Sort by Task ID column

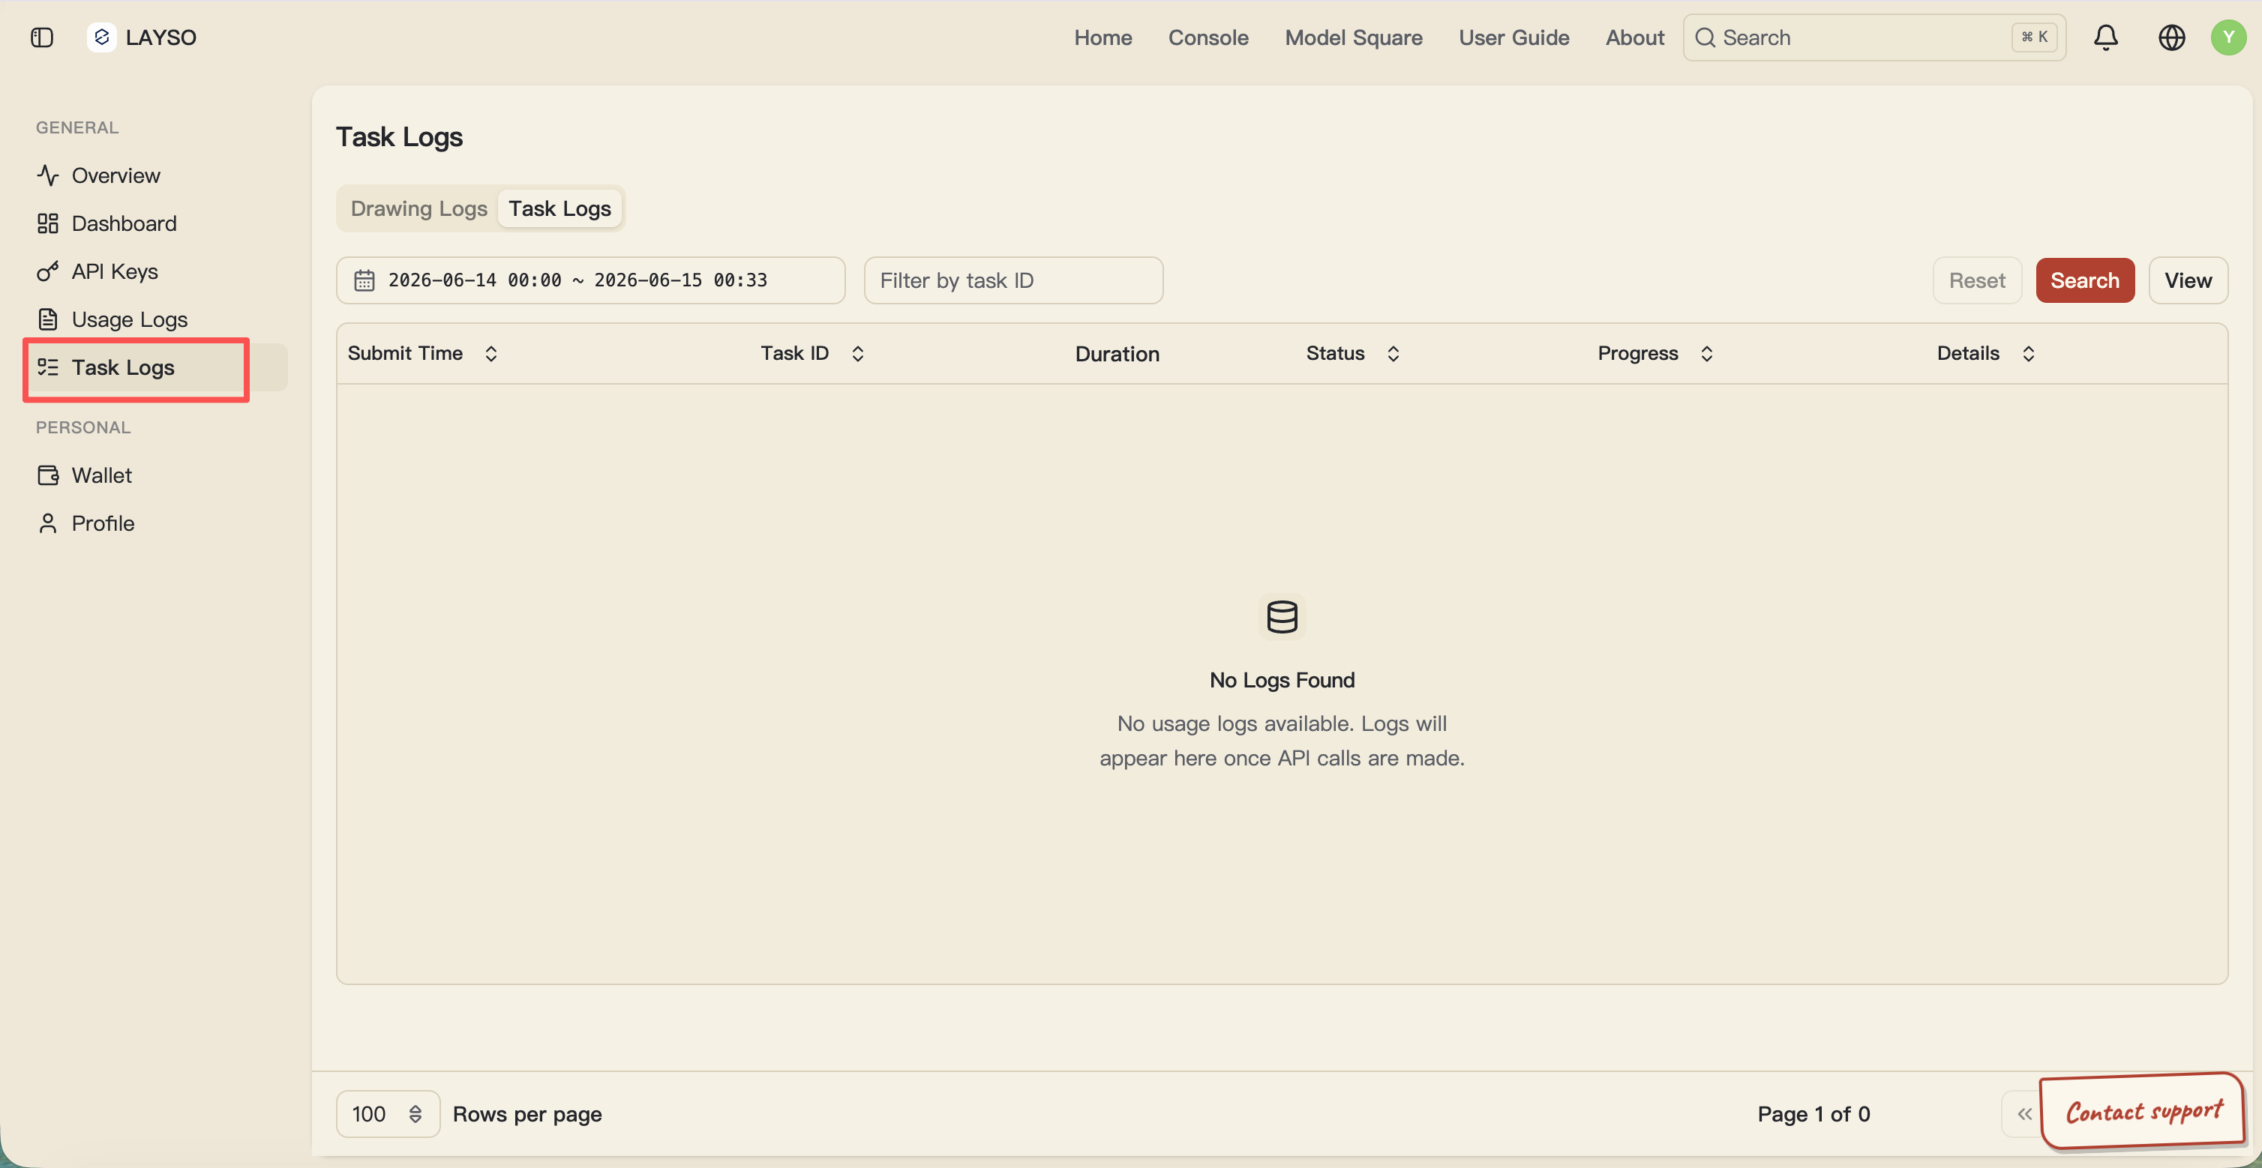pos(813,353)
